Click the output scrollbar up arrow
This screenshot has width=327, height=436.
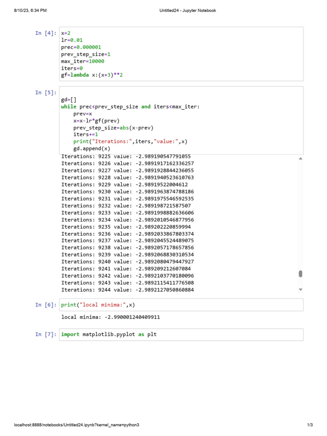click(x=300, y=158)
